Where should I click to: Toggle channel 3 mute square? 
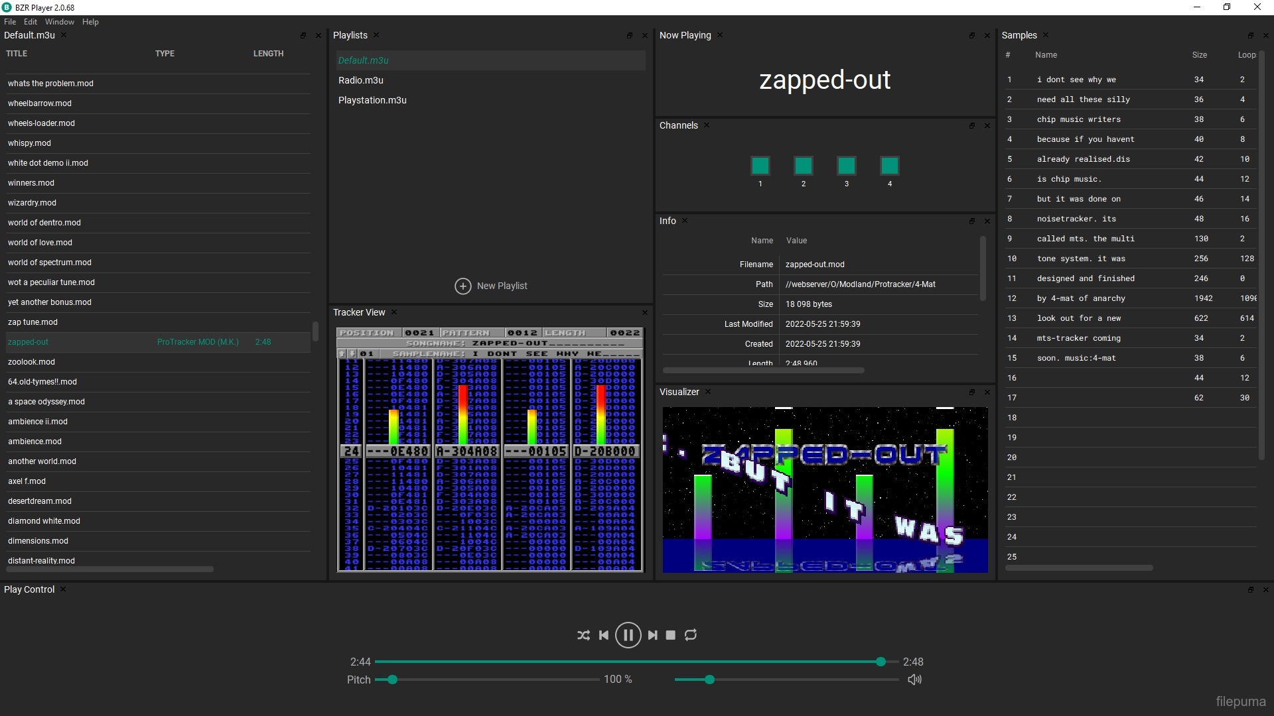coord(847,166)
